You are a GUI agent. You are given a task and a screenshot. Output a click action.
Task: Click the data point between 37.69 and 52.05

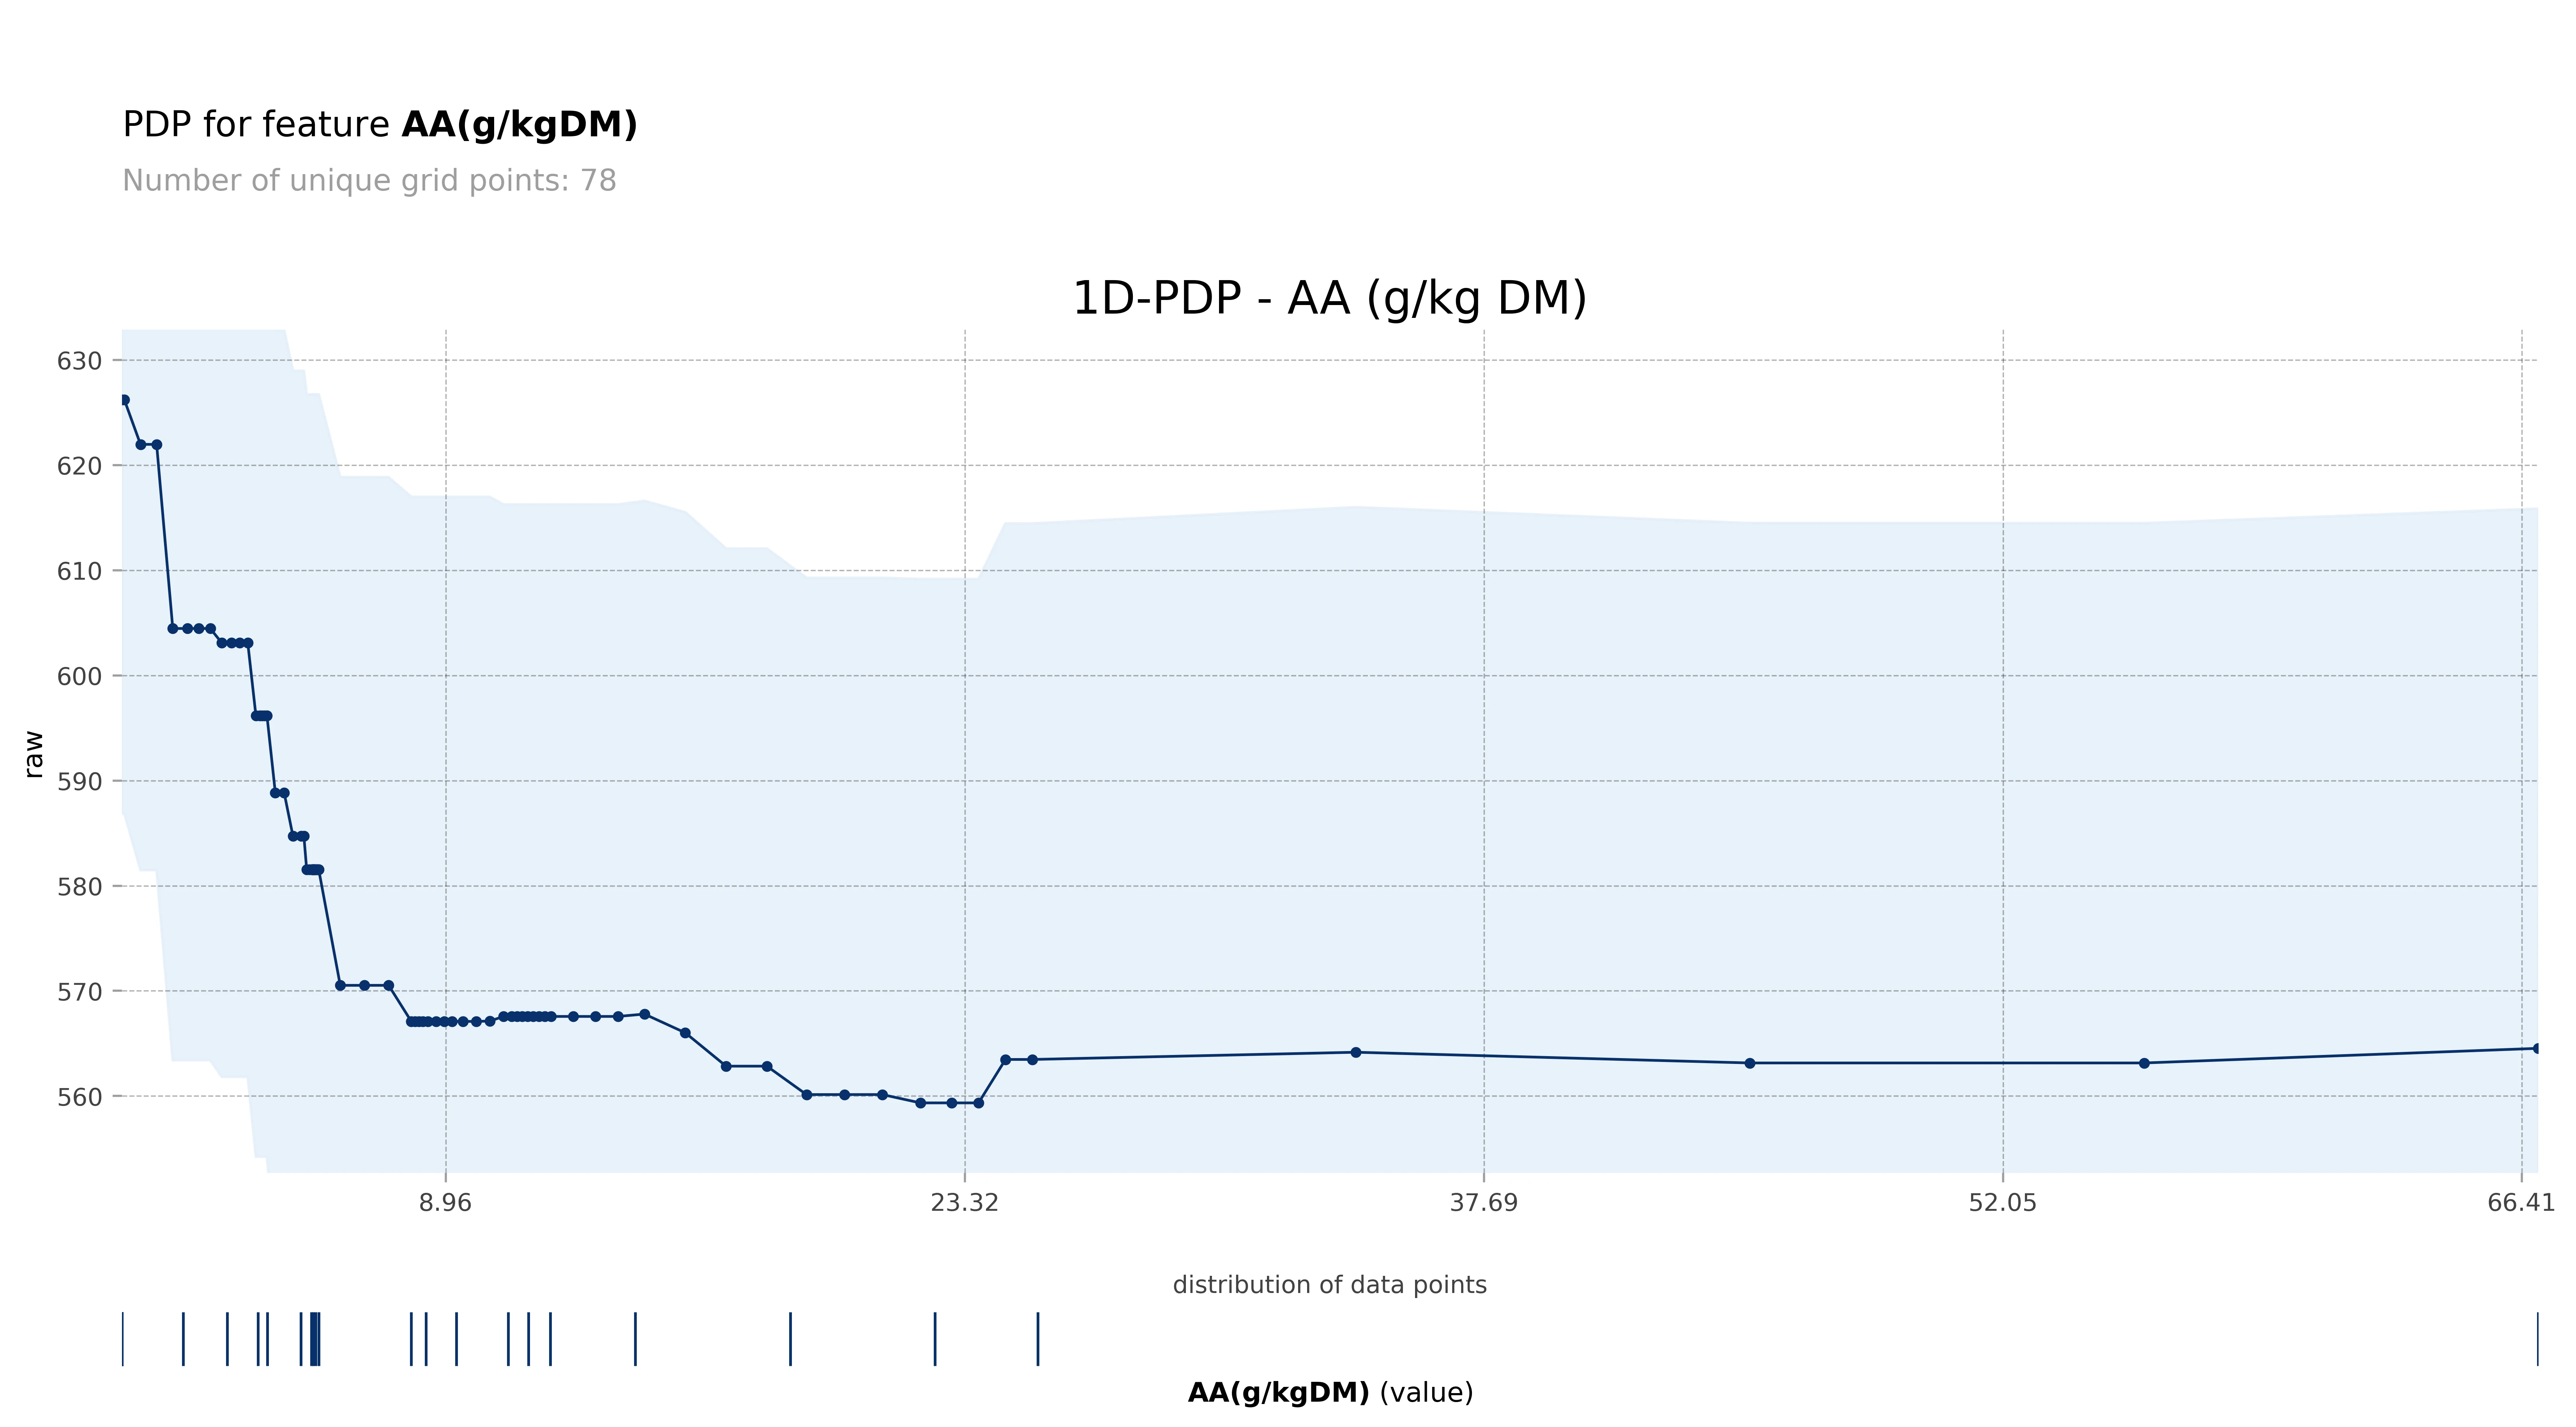(1750, 1063)
